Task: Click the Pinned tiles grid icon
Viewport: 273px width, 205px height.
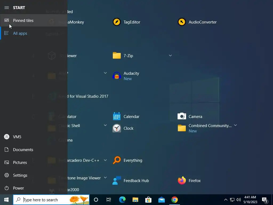Action: click(7, 20)
